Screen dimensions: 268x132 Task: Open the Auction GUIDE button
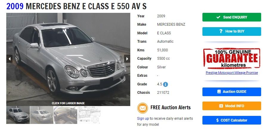click(x=232, y=92)
